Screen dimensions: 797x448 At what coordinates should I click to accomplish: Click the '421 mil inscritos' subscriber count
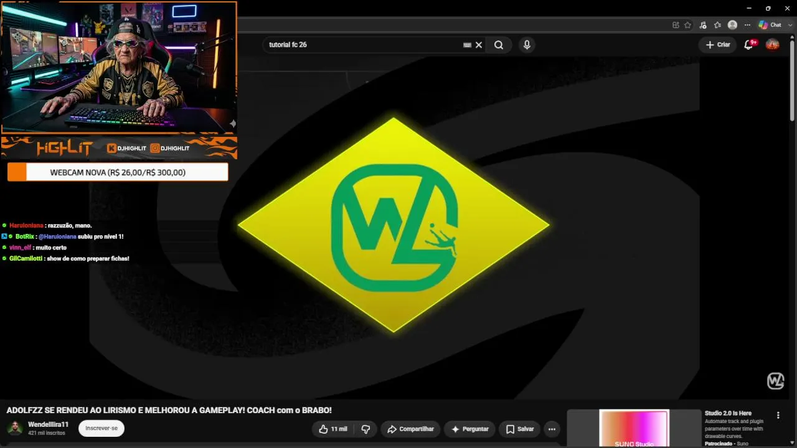pyautogui.click(x=46, y=432)
